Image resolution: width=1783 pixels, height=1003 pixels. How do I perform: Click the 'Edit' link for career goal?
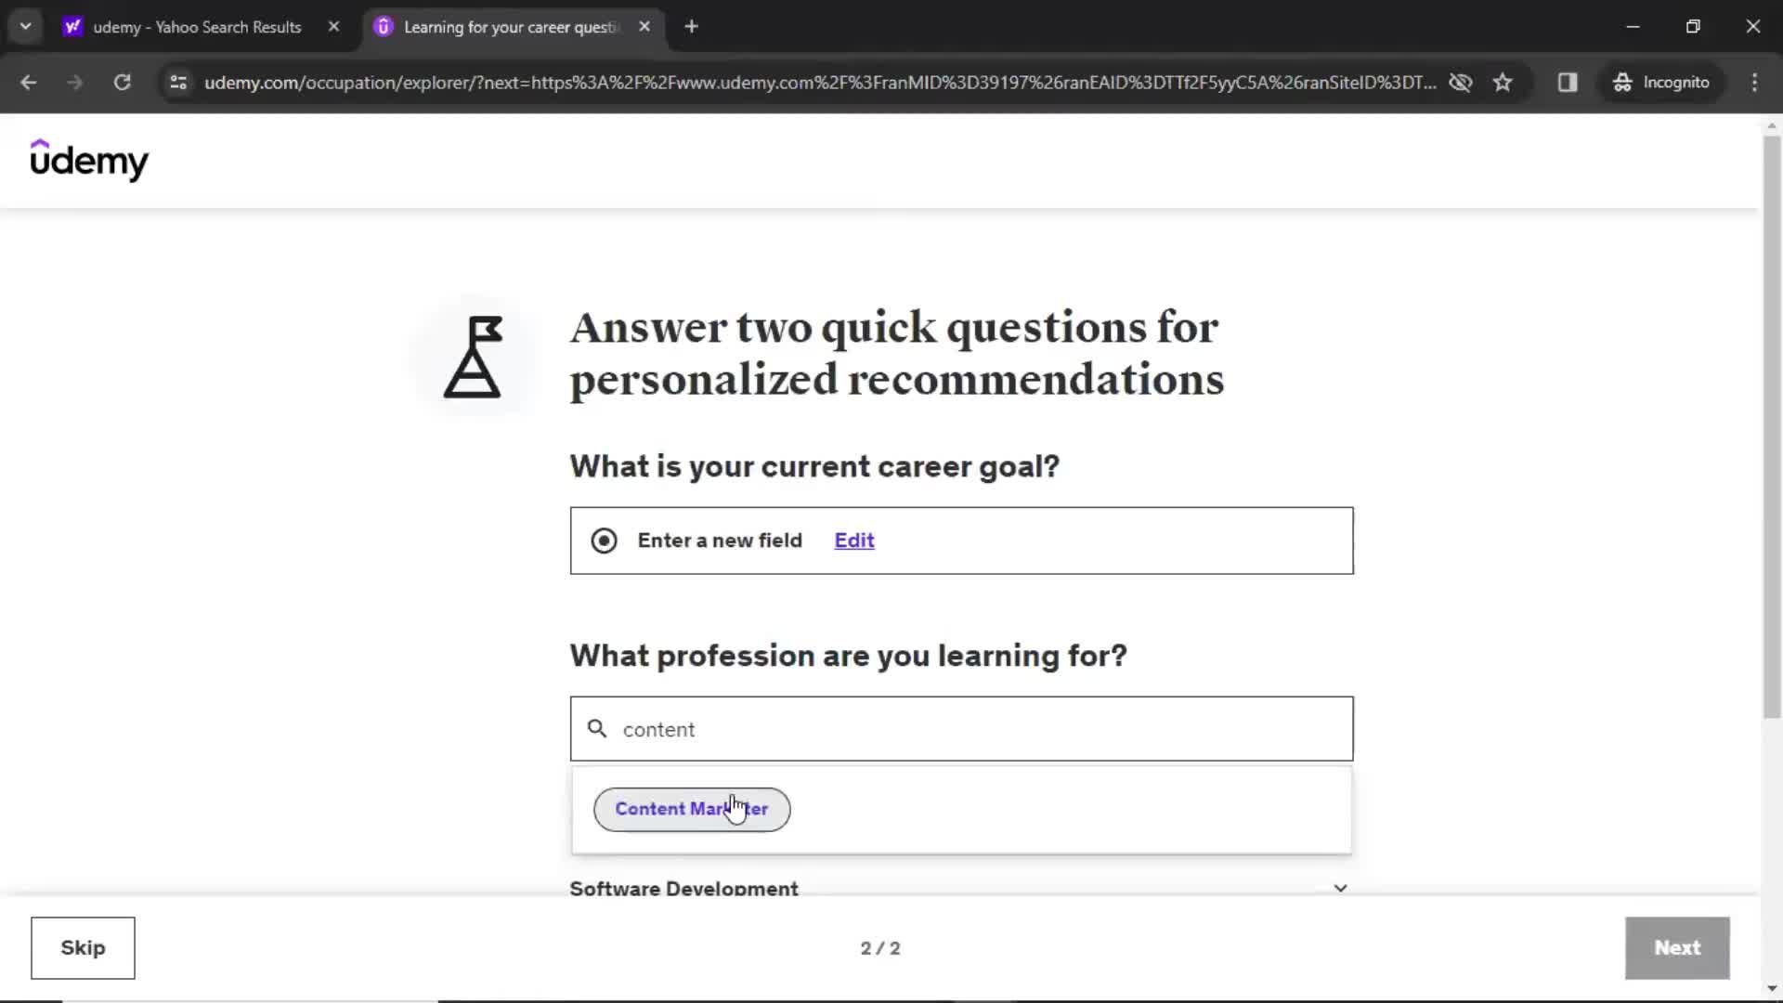tap(854, 541)
